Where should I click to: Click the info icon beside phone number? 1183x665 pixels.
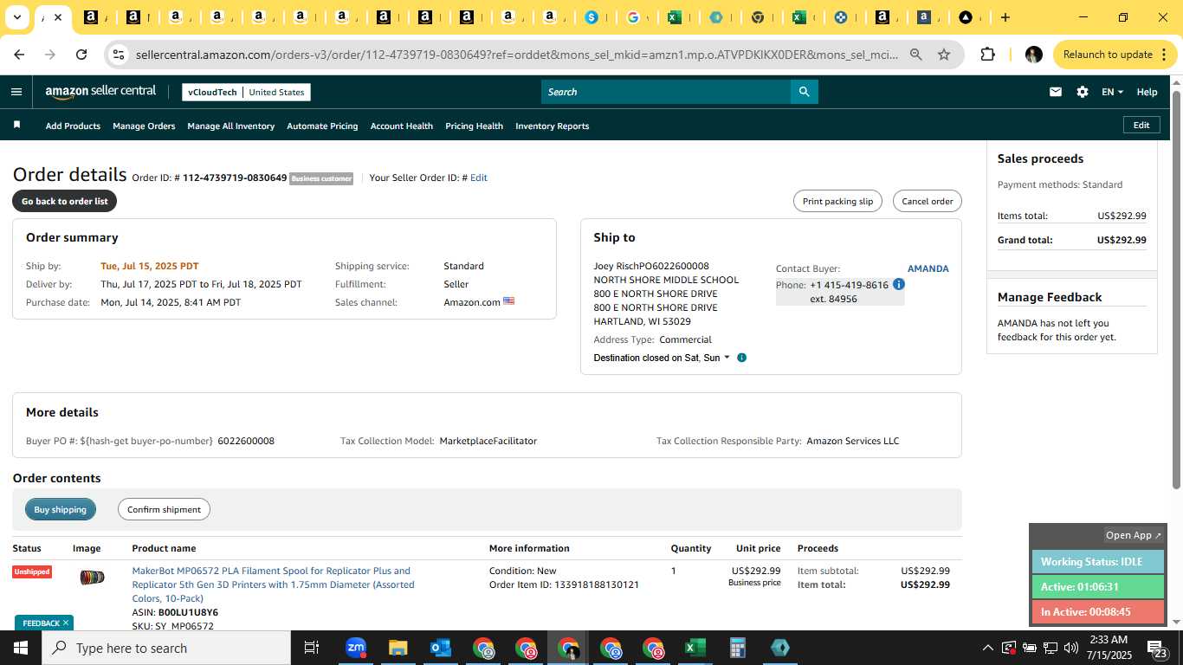tap(899, 284)
